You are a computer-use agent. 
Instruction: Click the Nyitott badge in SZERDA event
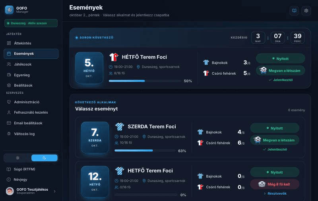(x=275, y=128)
